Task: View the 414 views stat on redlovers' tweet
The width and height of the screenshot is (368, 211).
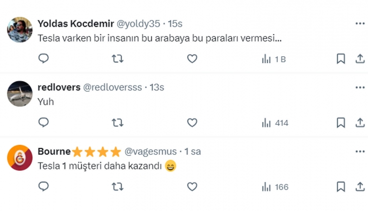Action: tap(275, 123)
